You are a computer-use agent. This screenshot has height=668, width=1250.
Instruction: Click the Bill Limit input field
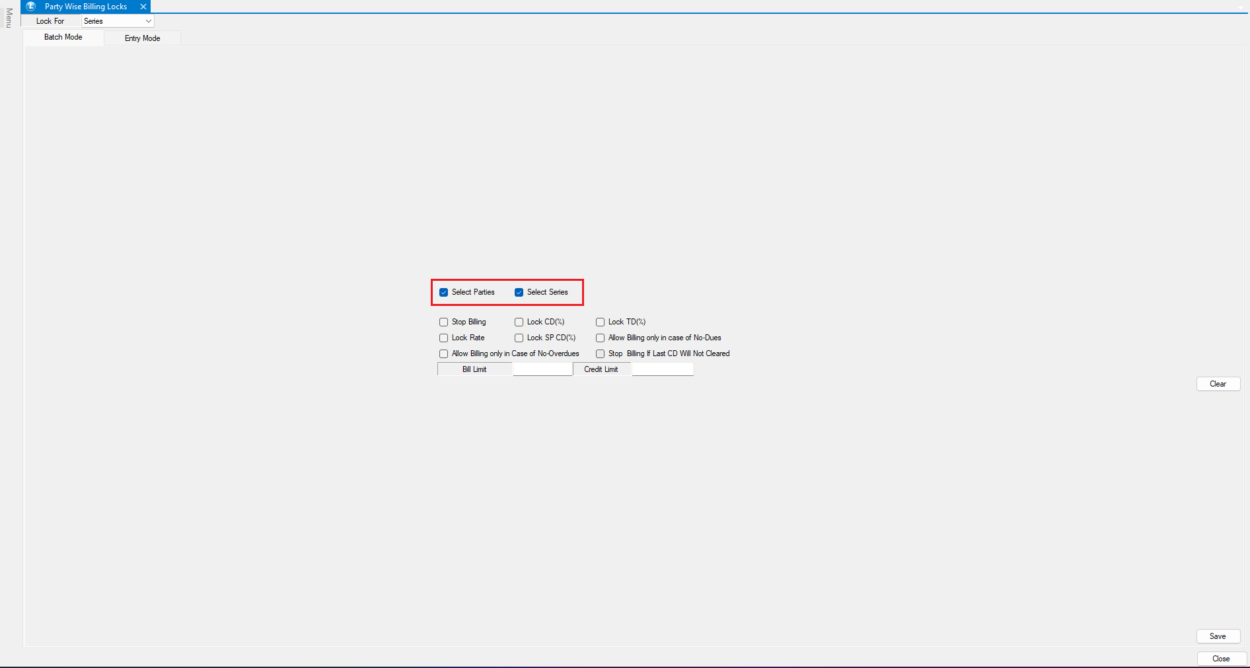542,369
